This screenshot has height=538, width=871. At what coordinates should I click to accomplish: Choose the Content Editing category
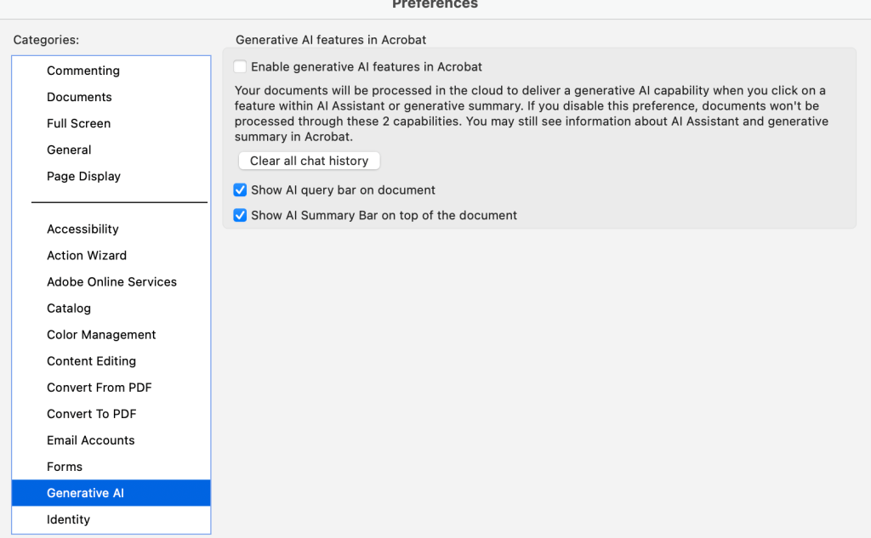pos(91,360)
